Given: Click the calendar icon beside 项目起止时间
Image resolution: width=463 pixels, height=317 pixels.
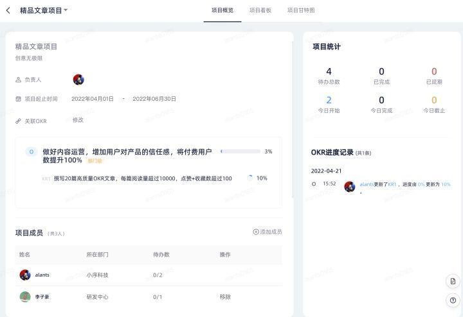Looking at the screenshot, I should 18,99.
